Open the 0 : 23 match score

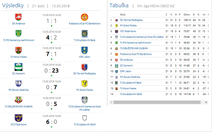(52, 70)
